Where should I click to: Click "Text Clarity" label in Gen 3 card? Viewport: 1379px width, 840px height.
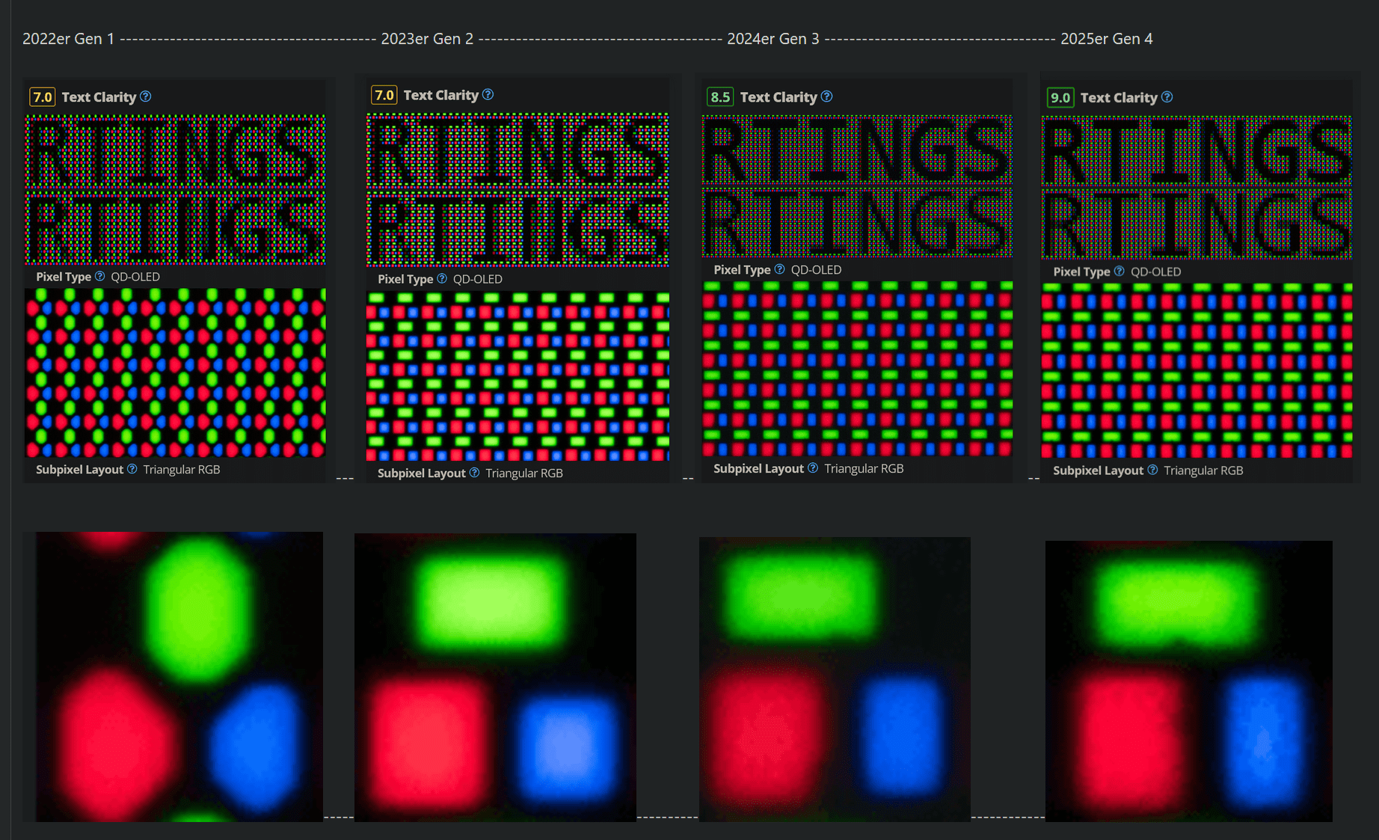click(x=778, y=97)
